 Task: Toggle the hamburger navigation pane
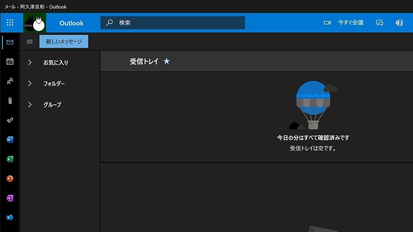click(30, 42)
